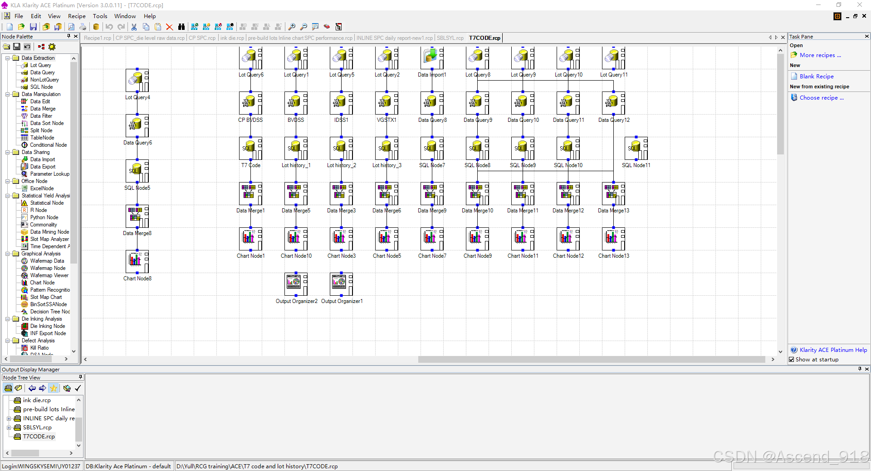Collapse the Statistical Yield Analysis group
The width and height of the screenshot is (871, 471).
pos(8,196)
